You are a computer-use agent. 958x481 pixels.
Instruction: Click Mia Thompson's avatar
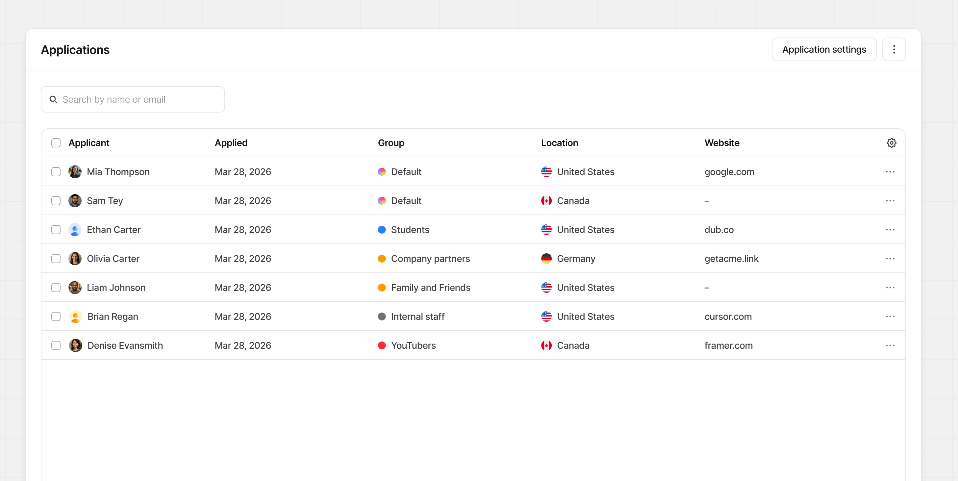pos(75,172)
